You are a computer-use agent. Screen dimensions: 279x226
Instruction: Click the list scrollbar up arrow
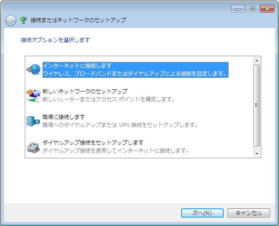(257, 61)
